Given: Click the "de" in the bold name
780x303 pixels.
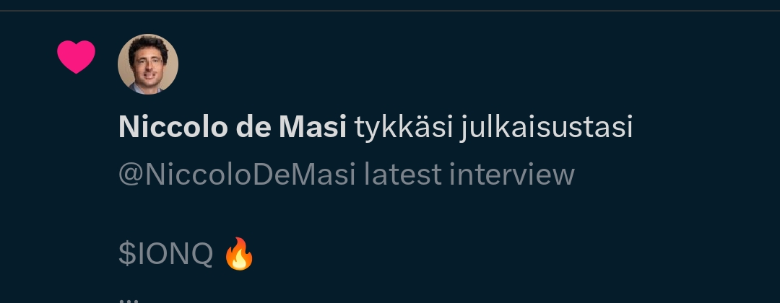Looking at the screenshot, I should 253,127.
